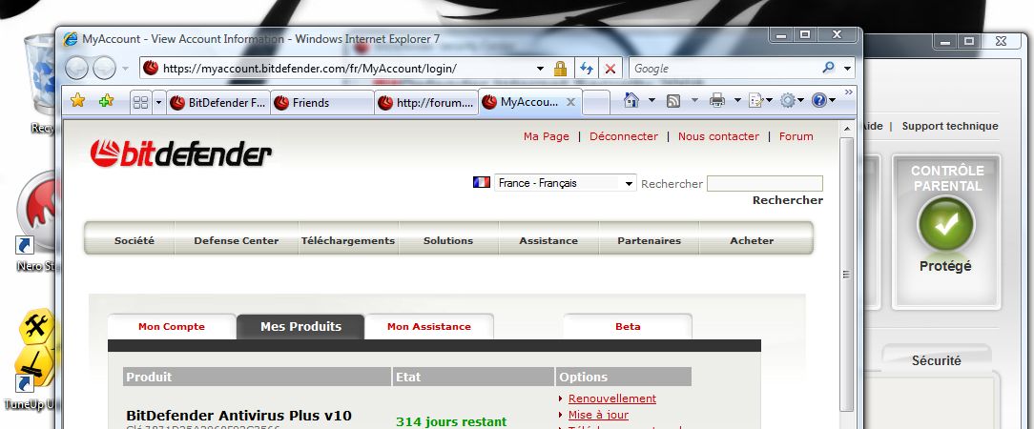Open the Acheter menu
The width and height of the screenshot is (1034, 429).
click(752, 240)
